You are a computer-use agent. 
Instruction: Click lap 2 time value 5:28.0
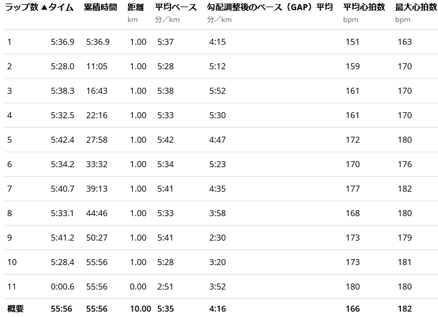tap(62, 66)
